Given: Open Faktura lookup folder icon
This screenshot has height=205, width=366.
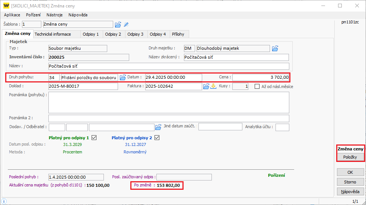Looking at the screenshot, I should (206, 86).
